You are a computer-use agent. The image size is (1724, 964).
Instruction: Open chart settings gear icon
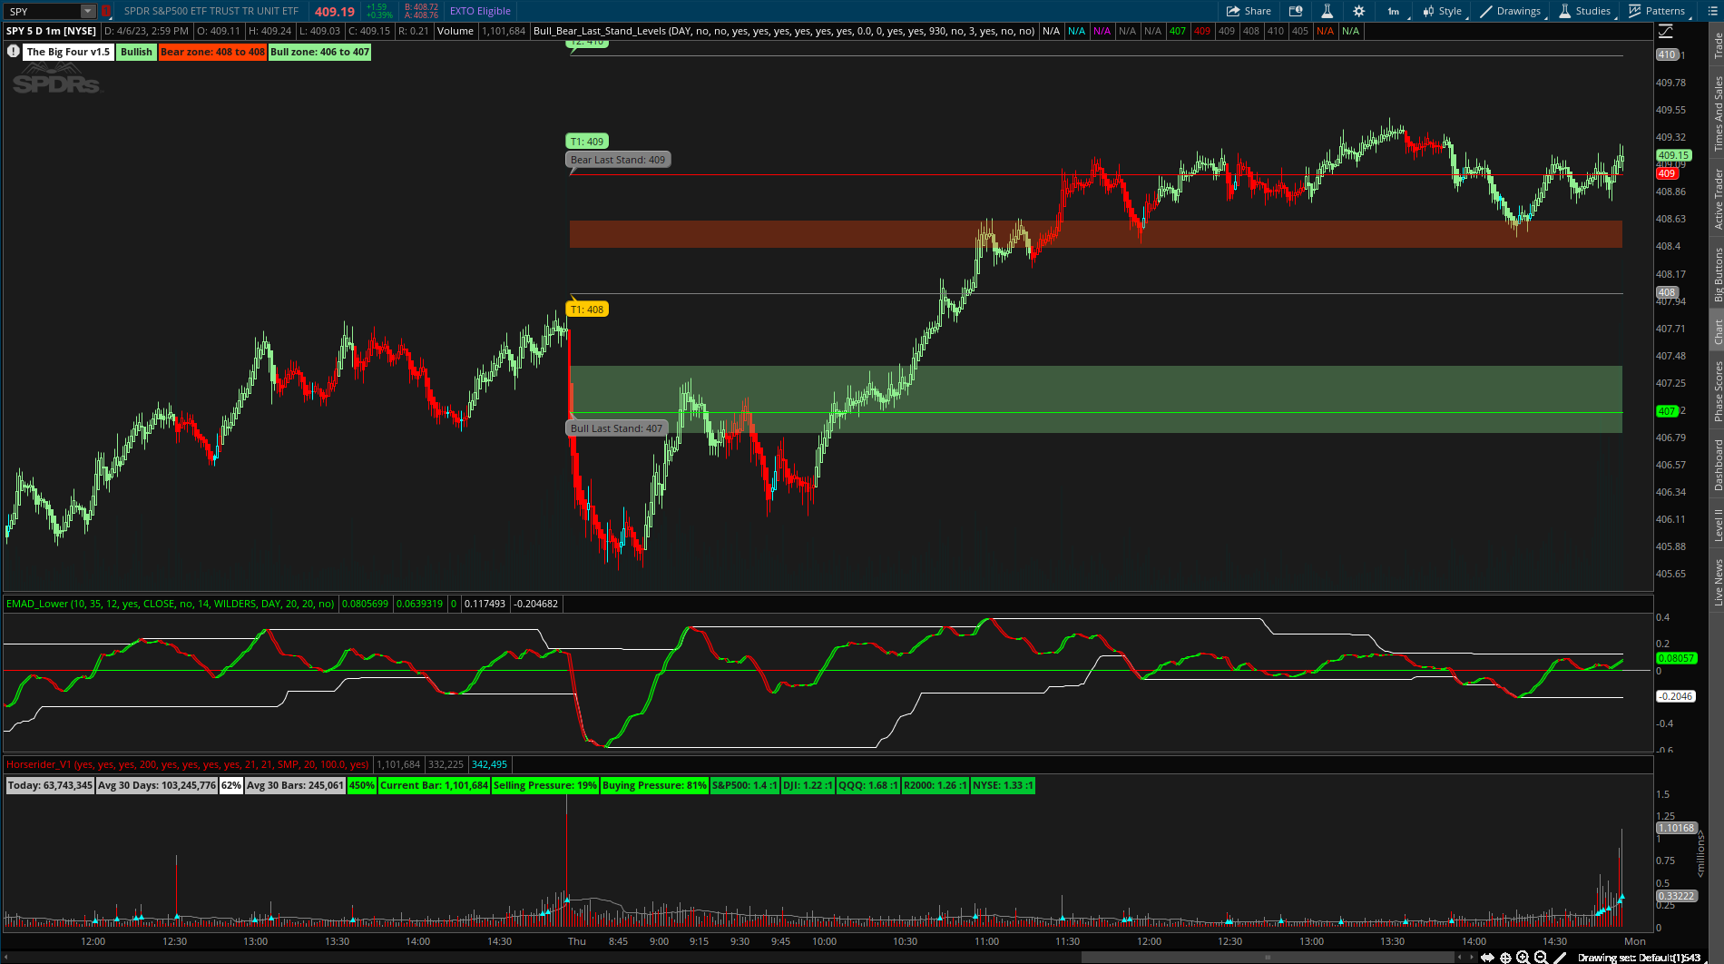coord(1358,11)
